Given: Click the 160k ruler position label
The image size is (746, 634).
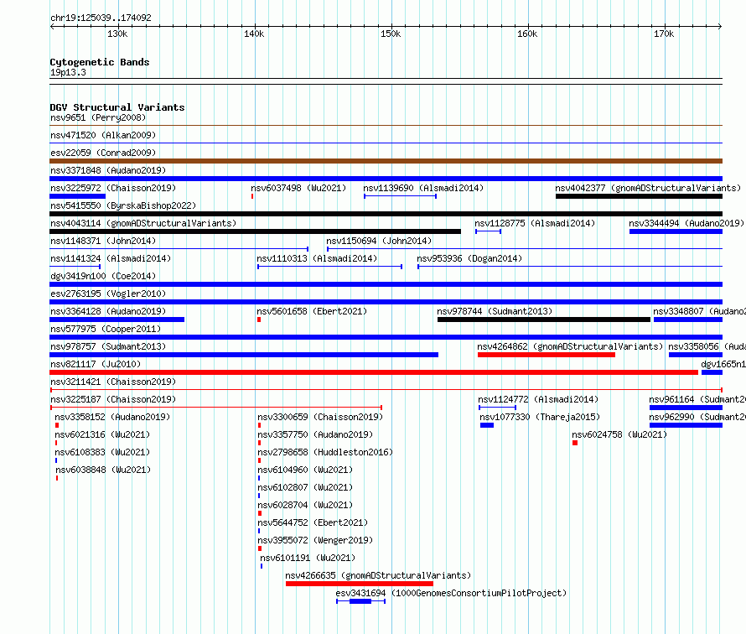Looking at the screenshot, I should pos(527,34).
